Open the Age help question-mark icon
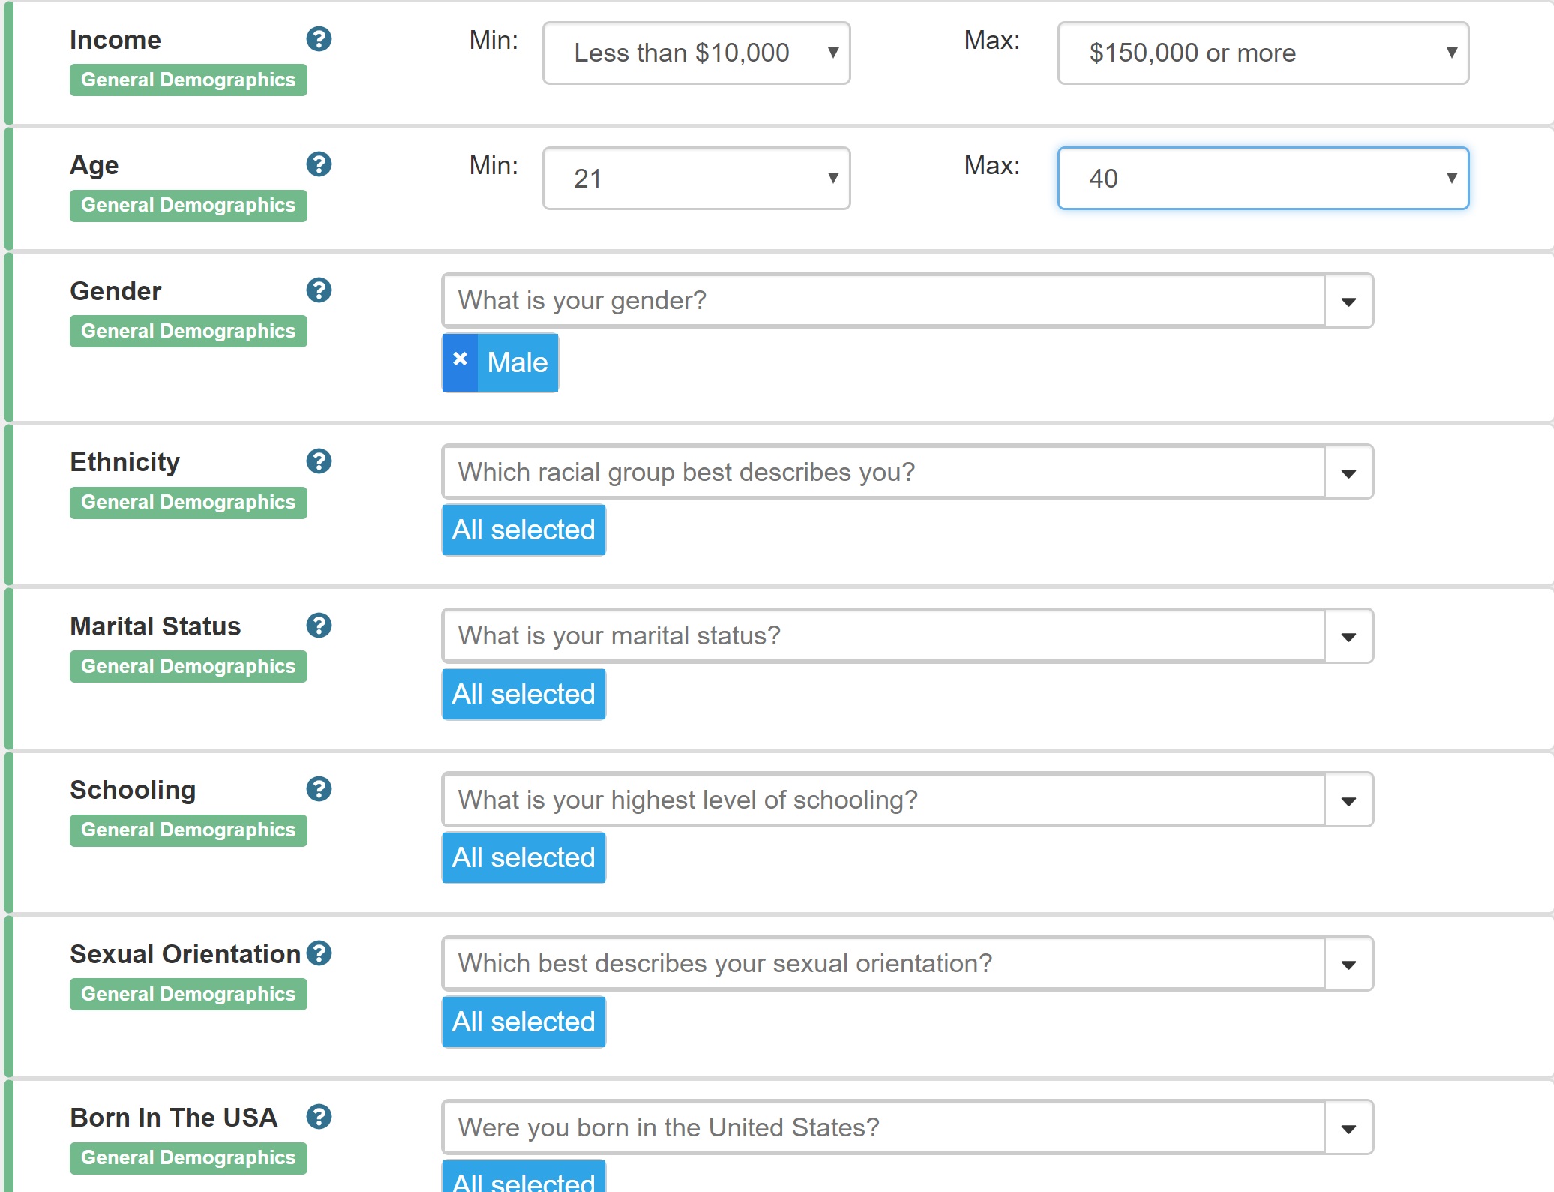Viewport: 1554px width, 1192px height. (319, 164)
